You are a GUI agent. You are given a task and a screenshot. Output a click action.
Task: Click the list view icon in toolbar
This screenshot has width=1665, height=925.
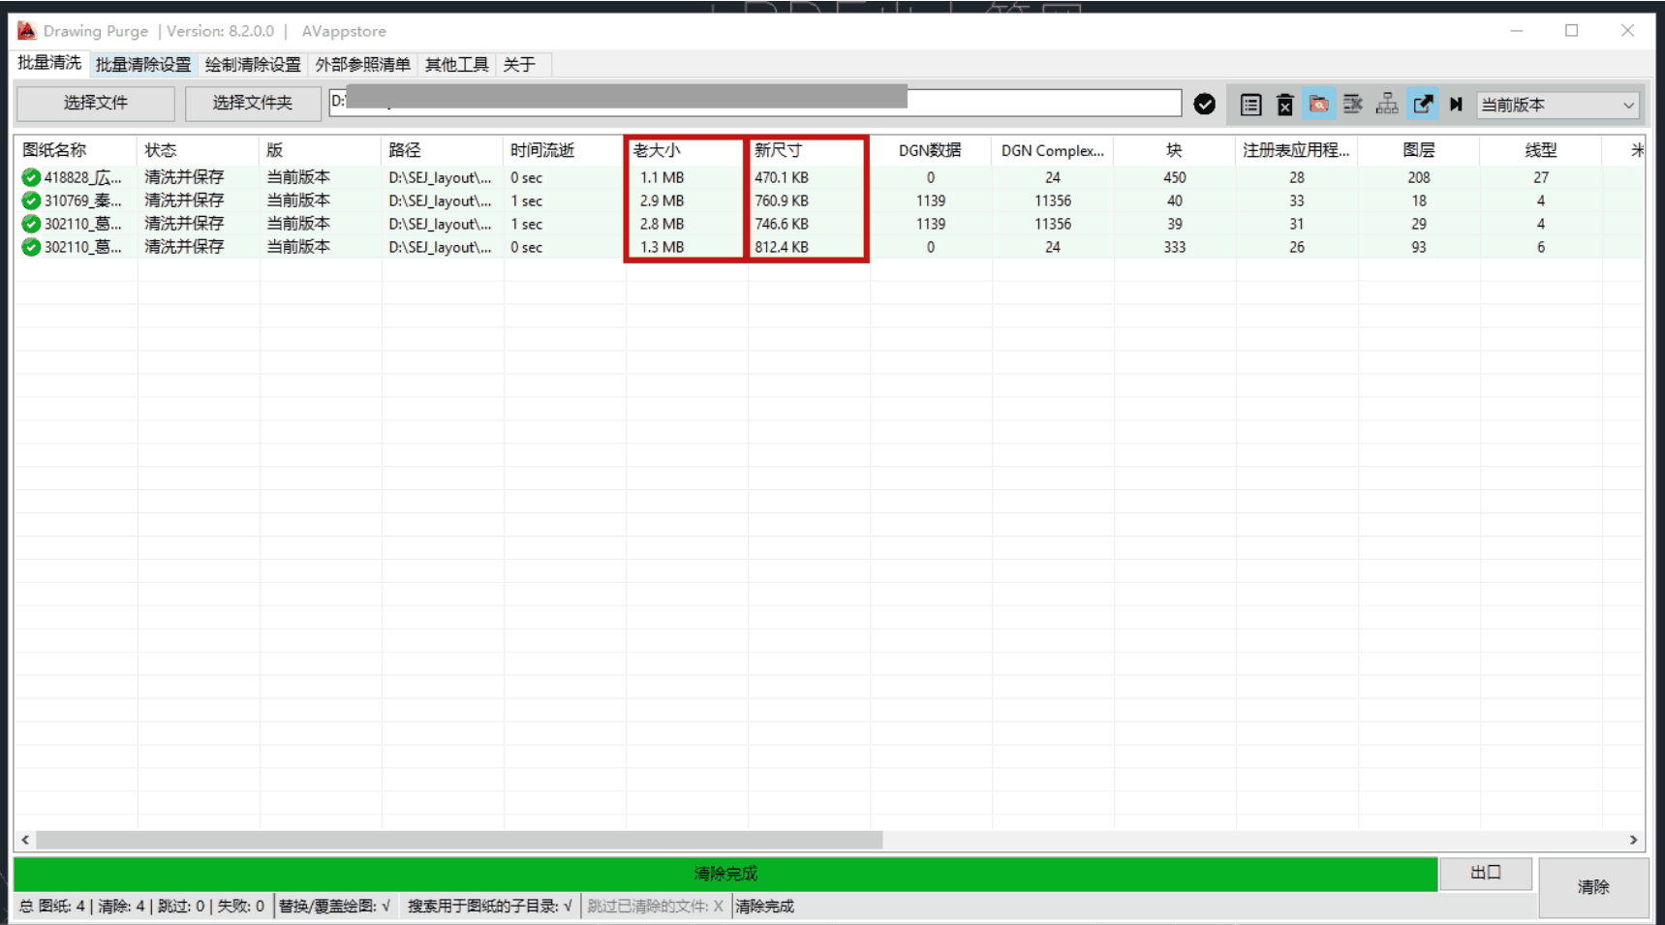[x=1250, y=105]
